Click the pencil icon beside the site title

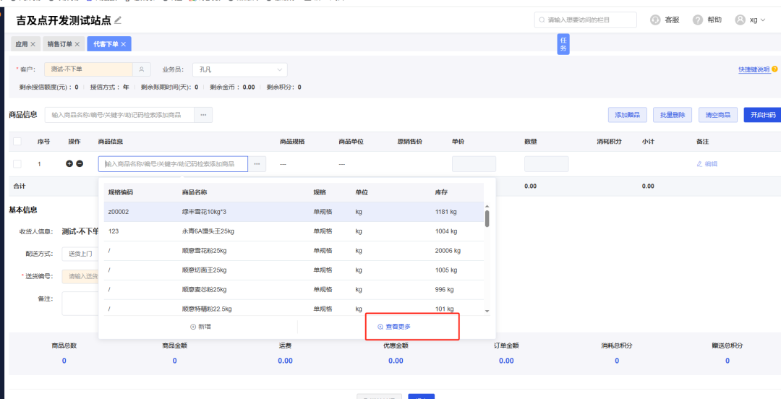coord(118,20)
